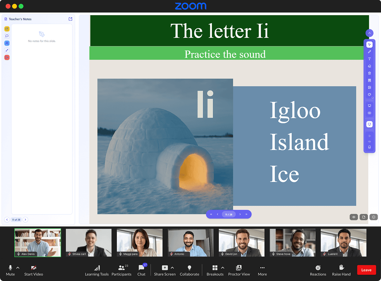381x281 pixels.
Task: Jump to last slide with double-right arrows
Action: point(246,214)
